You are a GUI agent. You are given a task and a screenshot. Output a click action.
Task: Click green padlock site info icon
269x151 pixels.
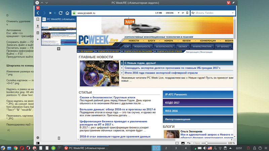(74, 13)
